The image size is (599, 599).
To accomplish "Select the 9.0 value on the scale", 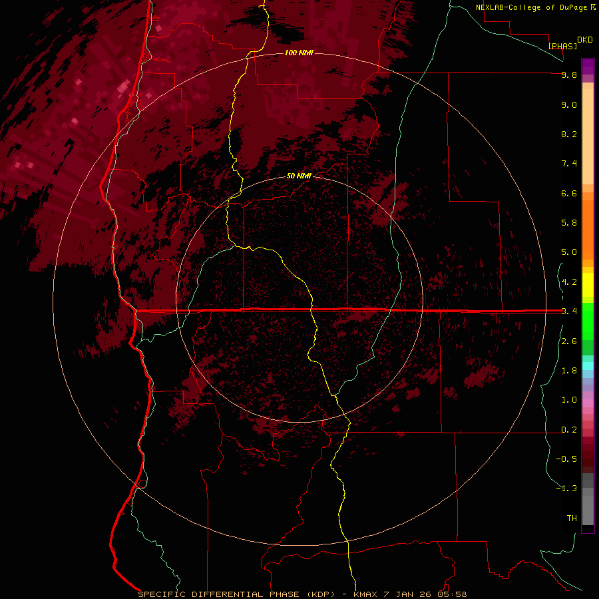I will point(569,104).
